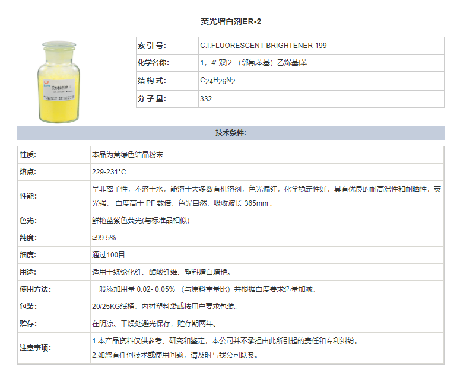Click the second notice line about 技术或使用问题

click(x=175, y=355)
